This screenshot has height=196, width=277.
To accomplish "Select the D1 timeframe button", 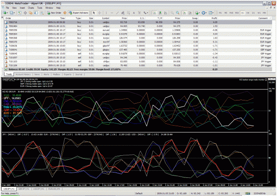I will tap(254, 13).
